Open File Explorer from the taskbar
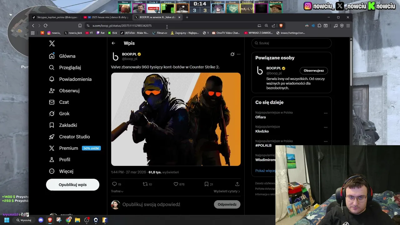 point(77,220)
